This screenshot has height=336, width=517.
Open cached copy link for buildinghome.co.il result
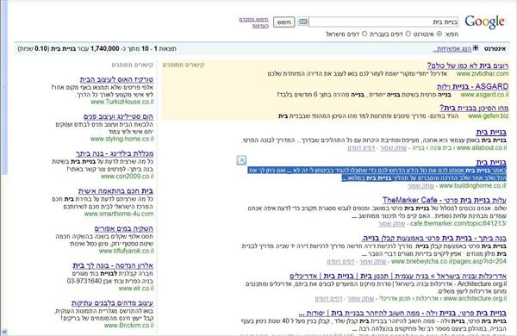coord(420,186)
